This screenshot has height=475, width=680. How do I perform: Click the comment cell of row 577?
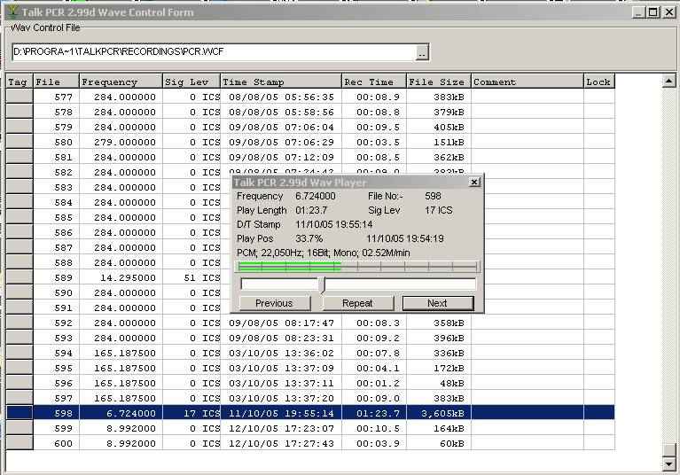click(x=528, y=97)
